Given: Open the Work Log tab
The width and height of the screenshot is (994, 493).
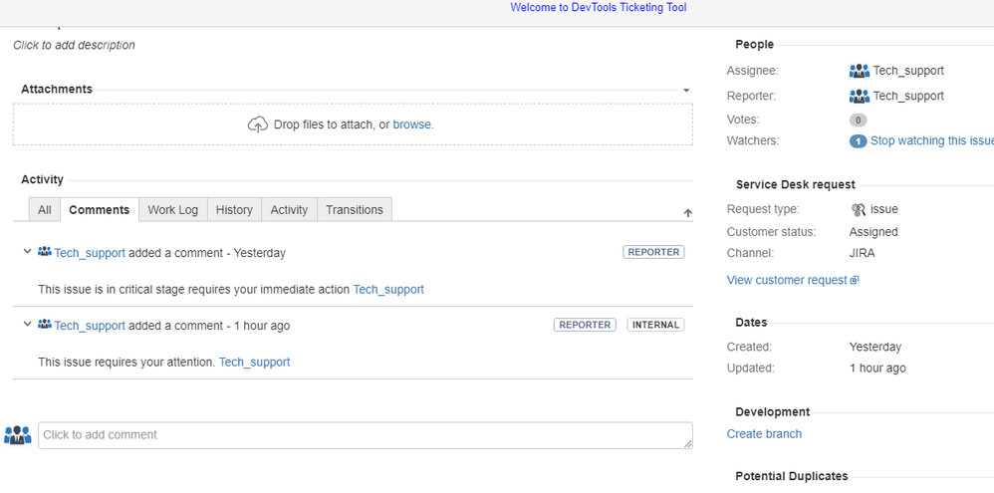Looking at the screenshot, I should pos(173,210).
